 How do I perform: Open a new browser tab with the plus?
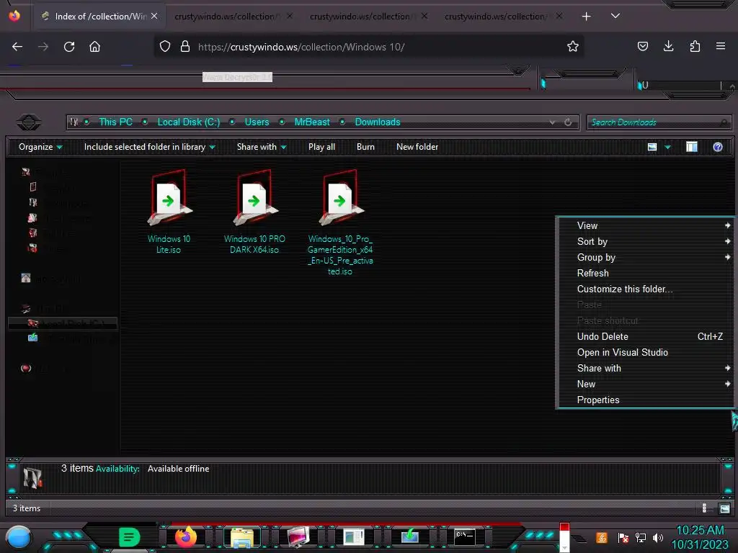[x=586, y=17]
